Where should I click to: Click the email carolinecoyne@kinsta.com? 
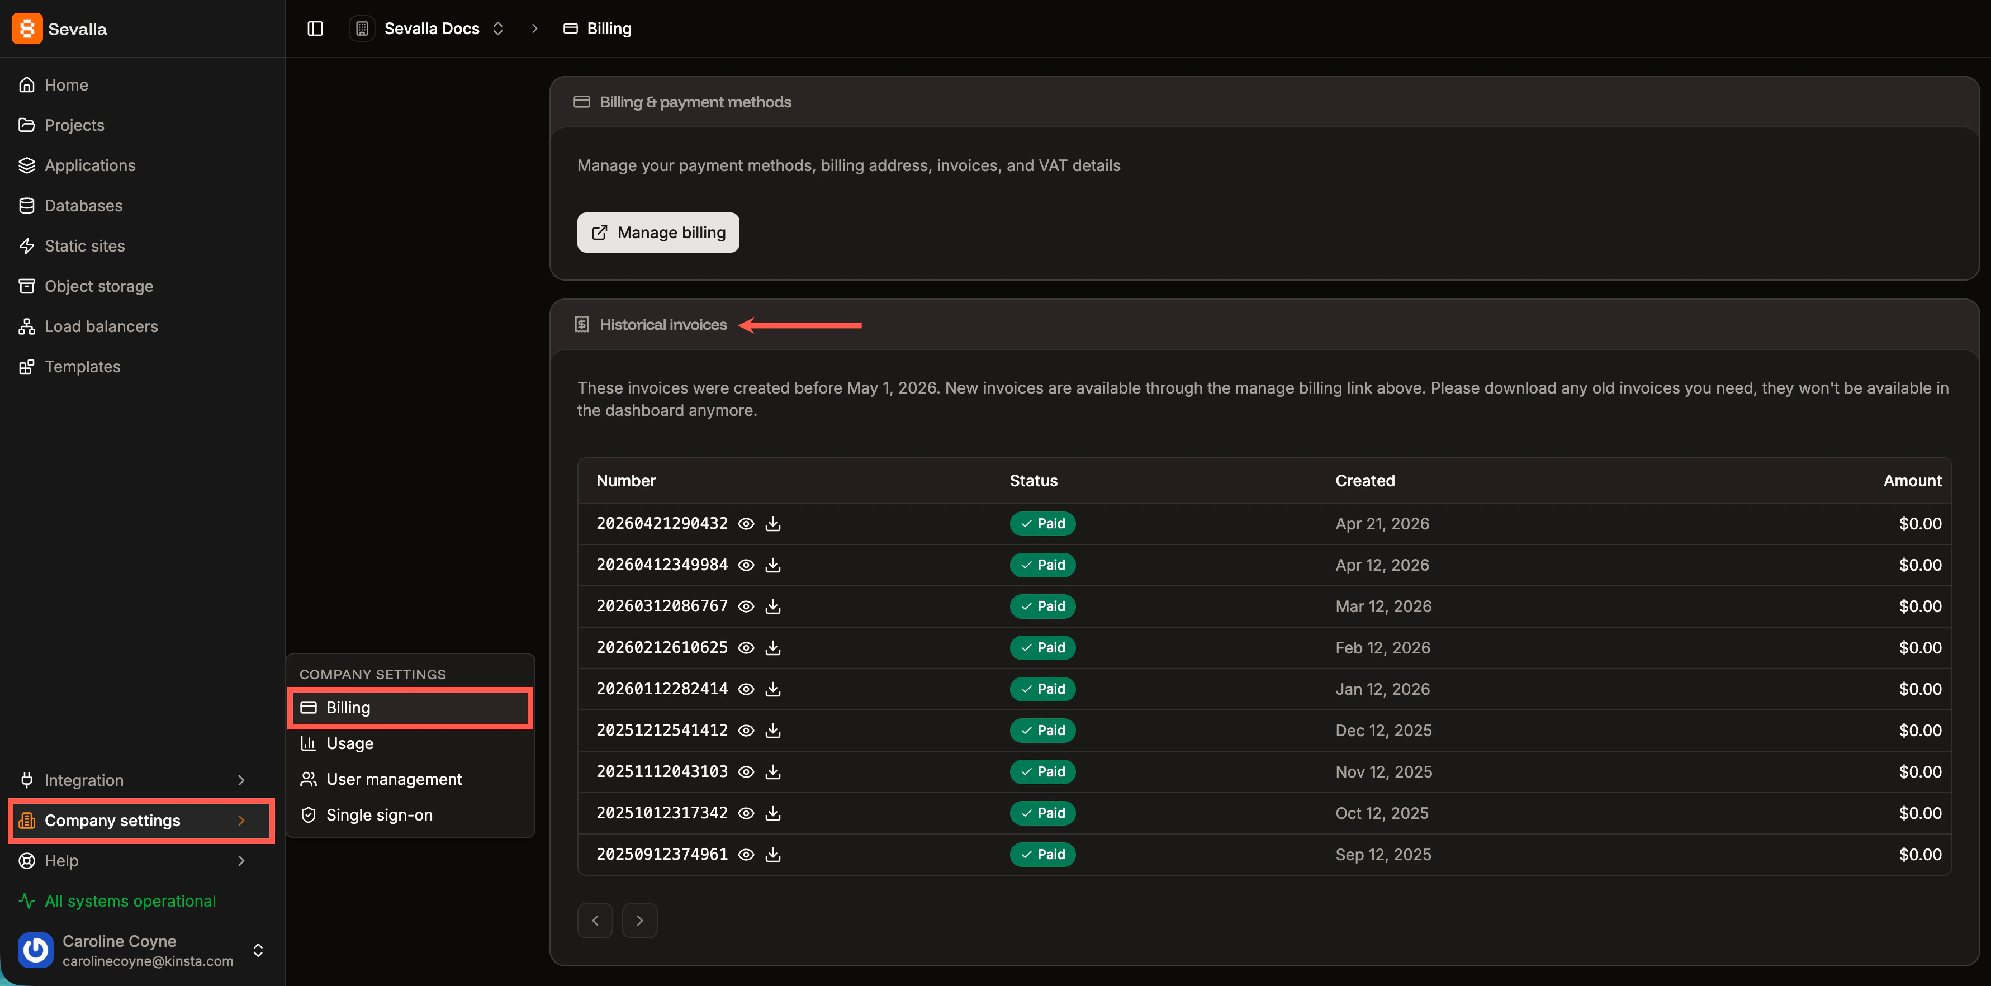point(148,961)
